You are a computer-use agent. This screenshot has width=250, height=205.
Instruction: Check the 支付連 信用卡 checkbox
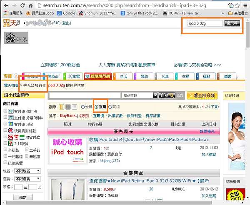tap(5, 111)
